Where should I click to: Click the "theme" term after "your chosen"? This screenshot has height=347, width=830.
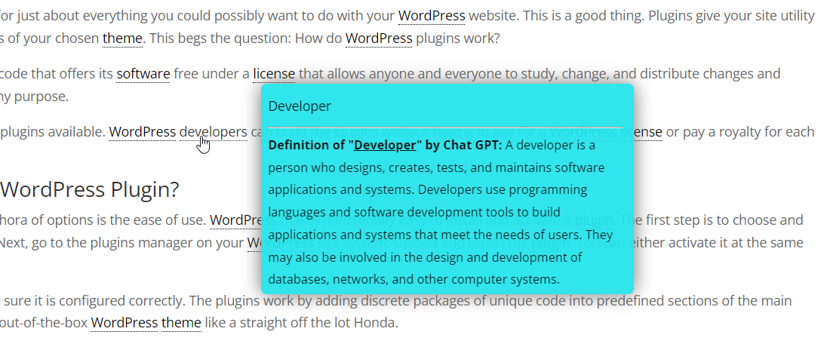tap(122, 38)
